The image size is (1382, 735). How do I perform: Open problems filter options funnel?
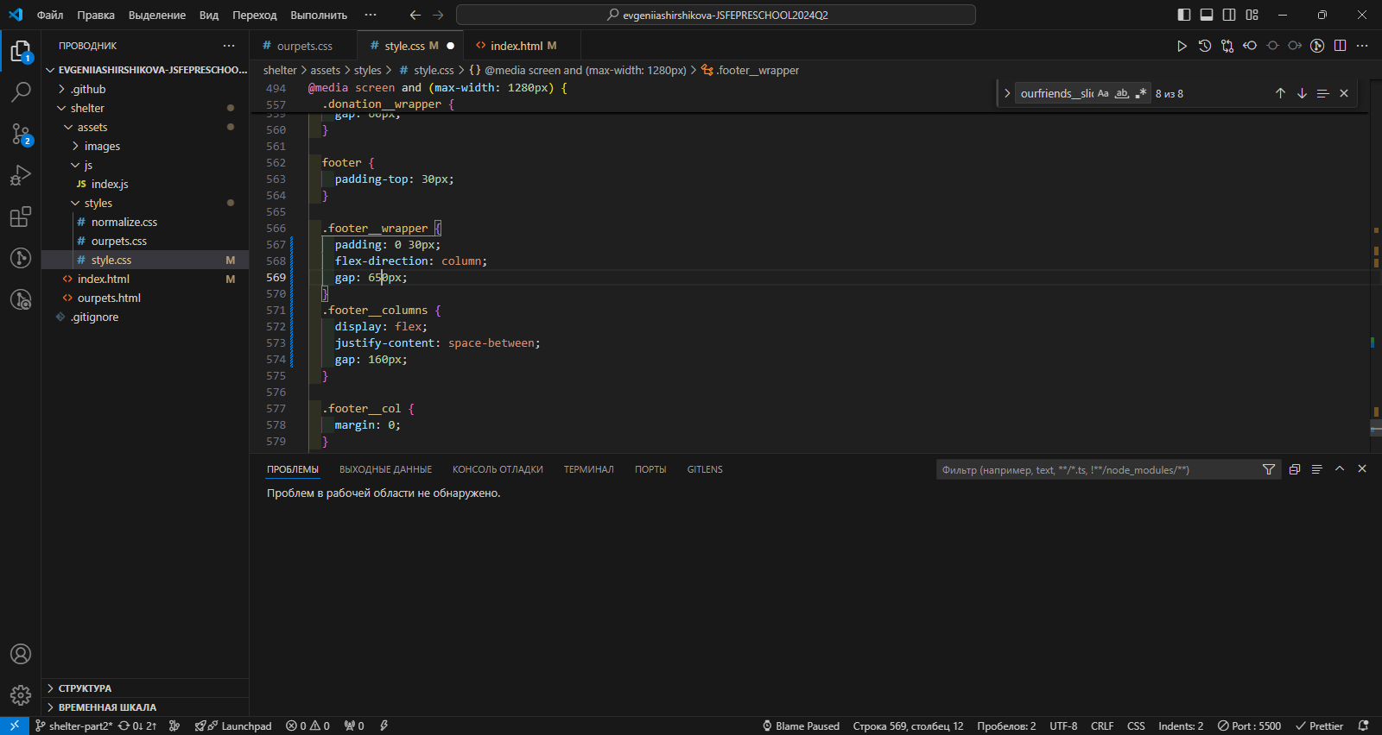click(x=1269, y=469)
